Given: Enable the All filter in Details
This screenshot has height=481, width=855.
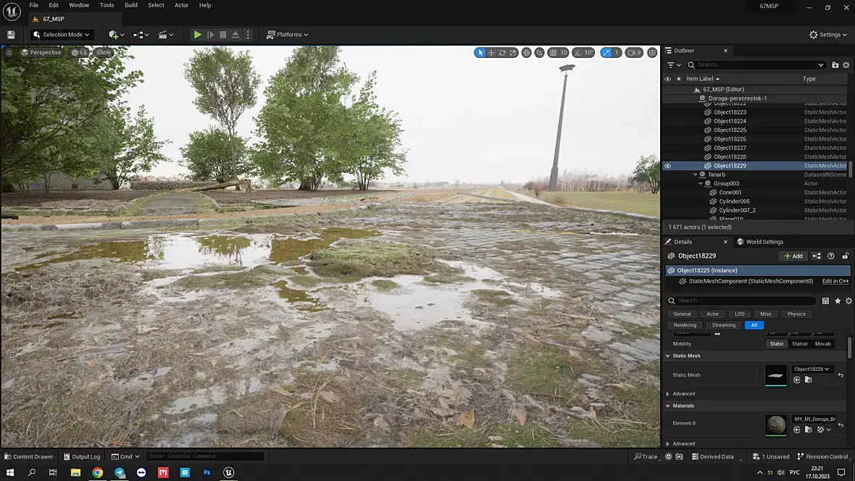Looking at the screenshot, I should pos(754,325).
